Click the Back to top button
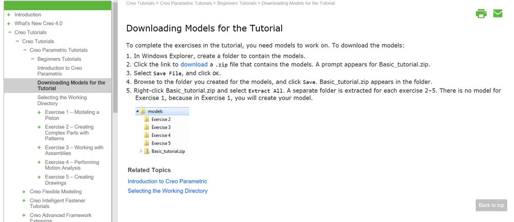Viewport: 514px width, 222px height. (491, 205)
